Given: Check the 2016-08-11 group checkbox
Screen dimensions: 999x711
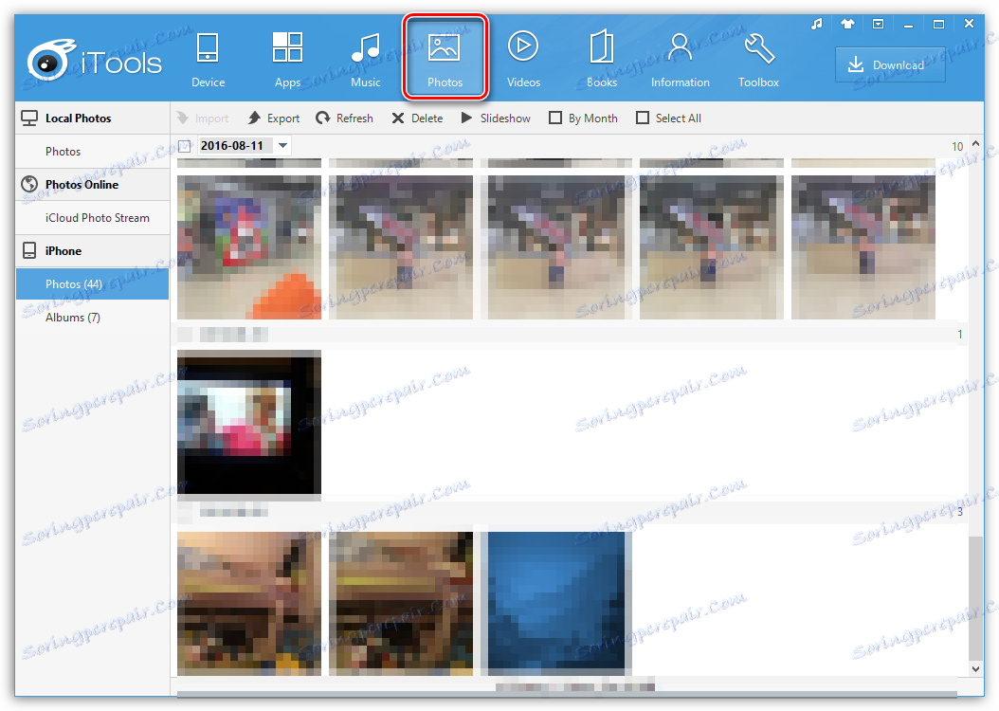Looking at the screenshot, I should (185, 146).
